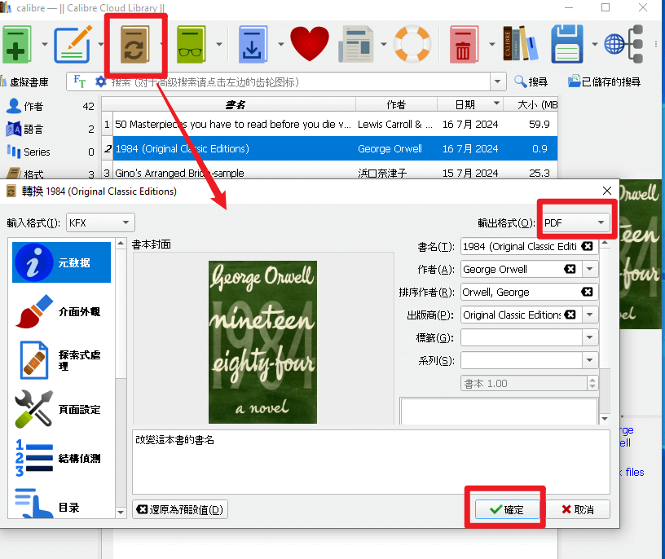Screen dimensions: 665x559
Task: Click the red heart Donate icon
Action: [x=310, y=43]
